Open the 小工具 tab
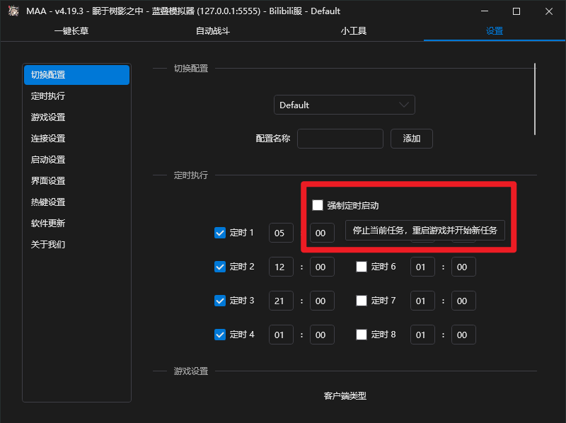The width and height of the screenshot is (566, 423). (x=354, y=31)
